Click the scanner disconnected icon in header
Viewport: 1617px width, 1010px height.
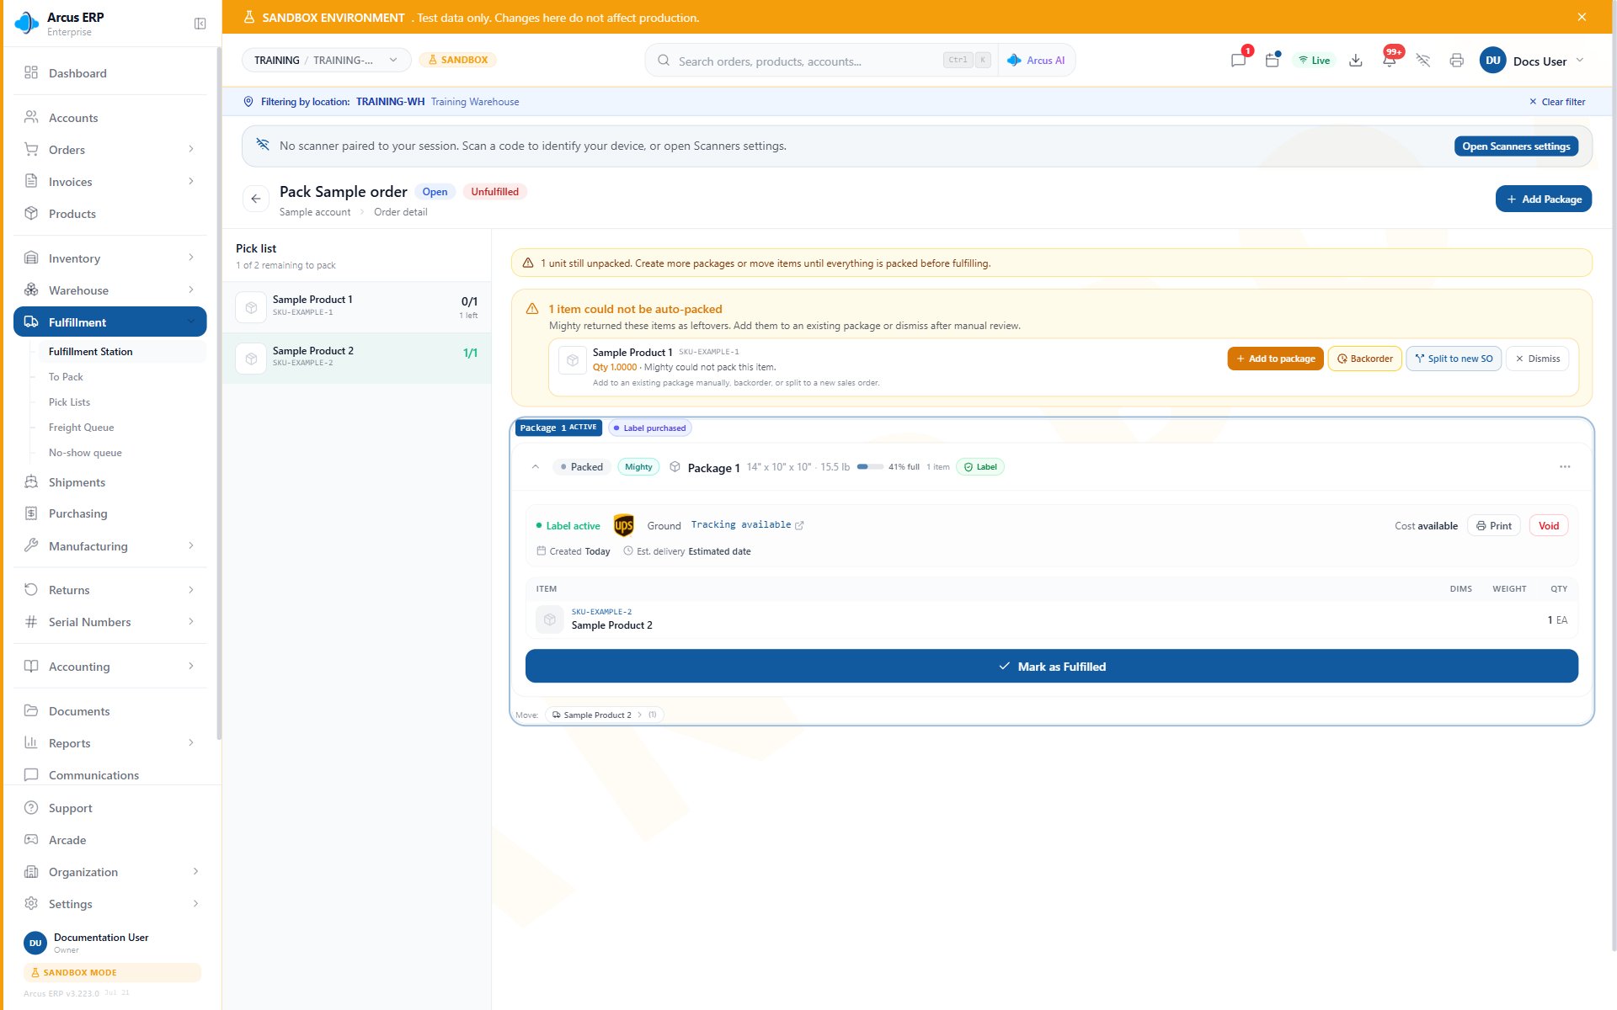pyautogui.click(x=1423, y=61)
